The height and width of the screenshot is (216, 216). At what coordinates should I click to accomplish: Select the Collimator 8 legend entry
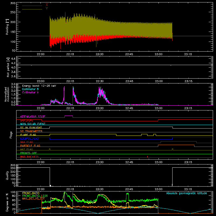pos(30,89)
